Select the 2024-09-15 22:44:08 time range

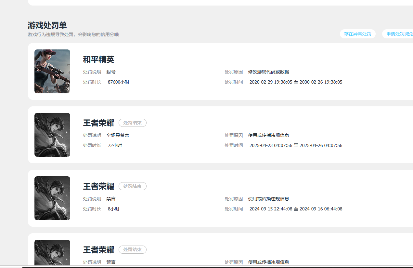point(296,209)
